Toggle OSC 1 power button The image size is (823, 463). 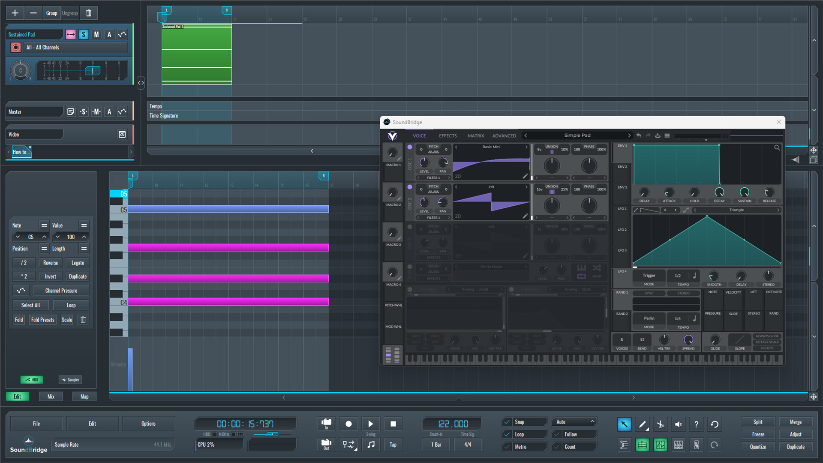click(410, 147)
